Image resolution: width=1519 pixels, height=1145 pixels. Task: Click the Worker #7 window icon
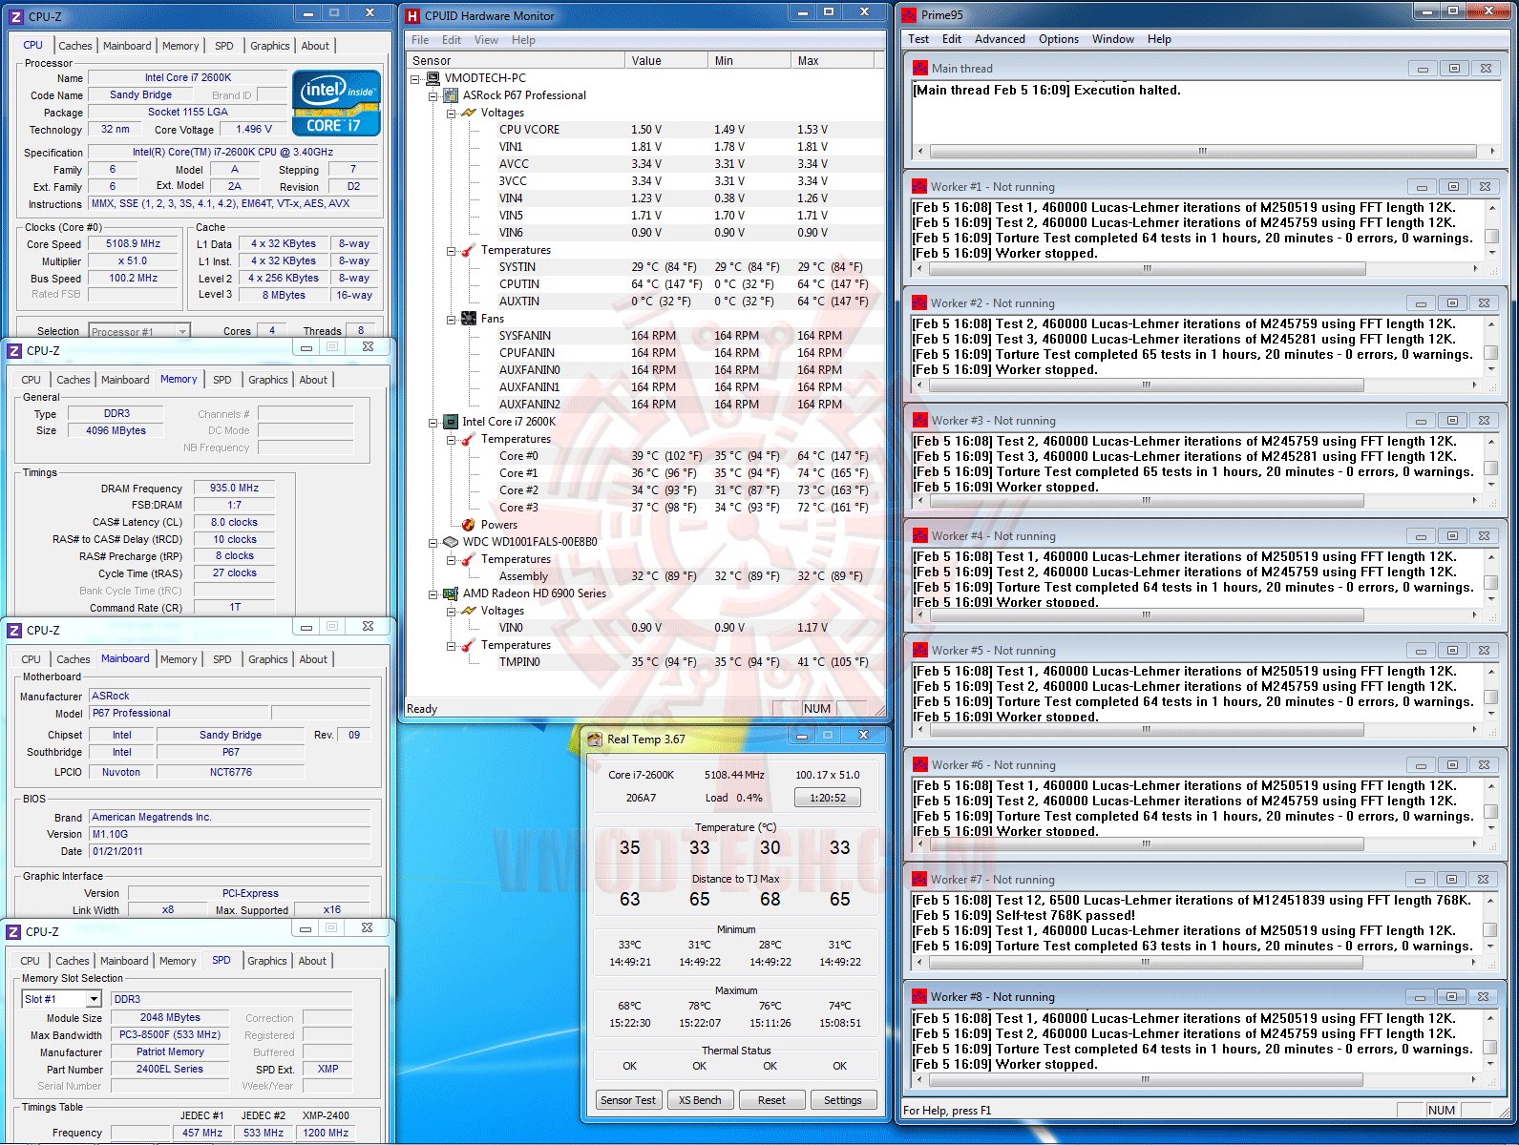920,880
